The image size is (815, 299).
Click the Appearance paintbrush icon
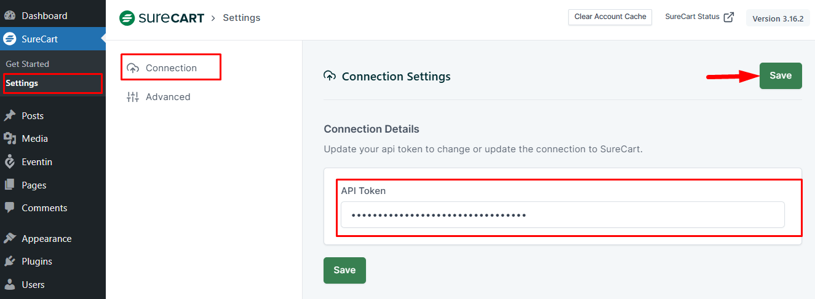(x=10, y=239)
